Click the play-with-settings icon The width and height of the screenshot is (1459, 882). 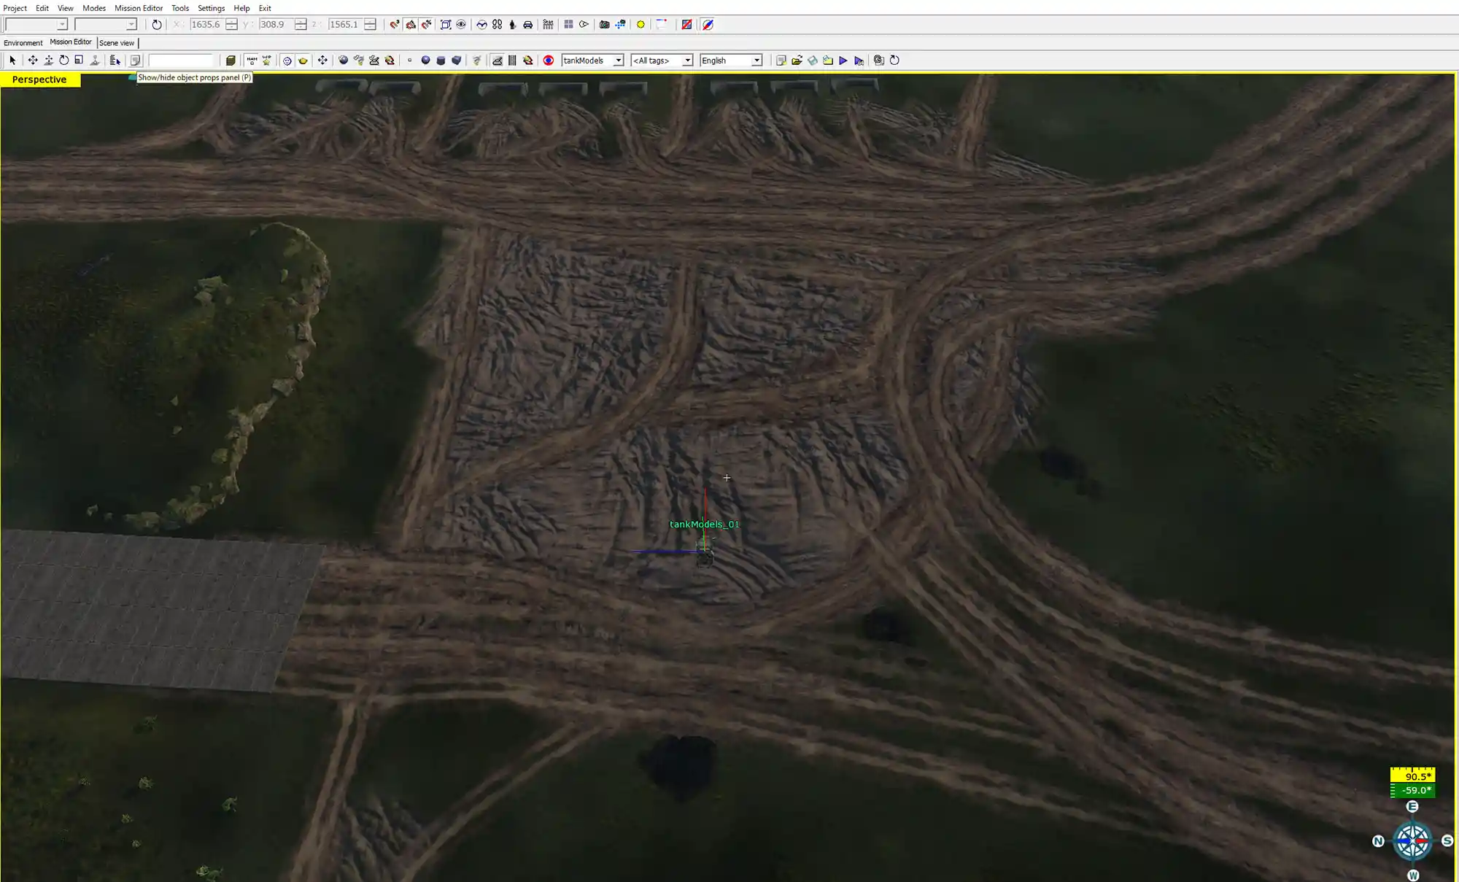(x=859, y=61)
